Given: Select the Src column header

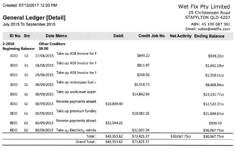Looking at the screenshot, I should 27,36.
